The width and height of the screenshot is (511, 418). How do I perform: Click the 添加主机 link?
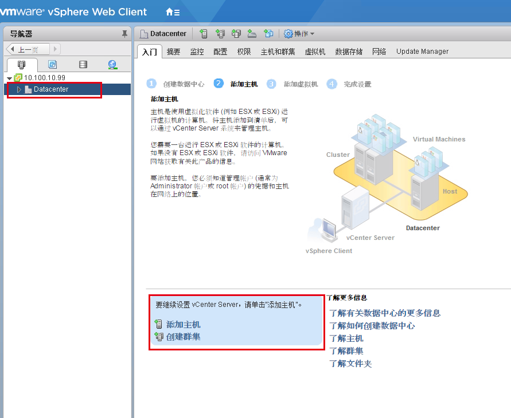click(x=183, y=324)
